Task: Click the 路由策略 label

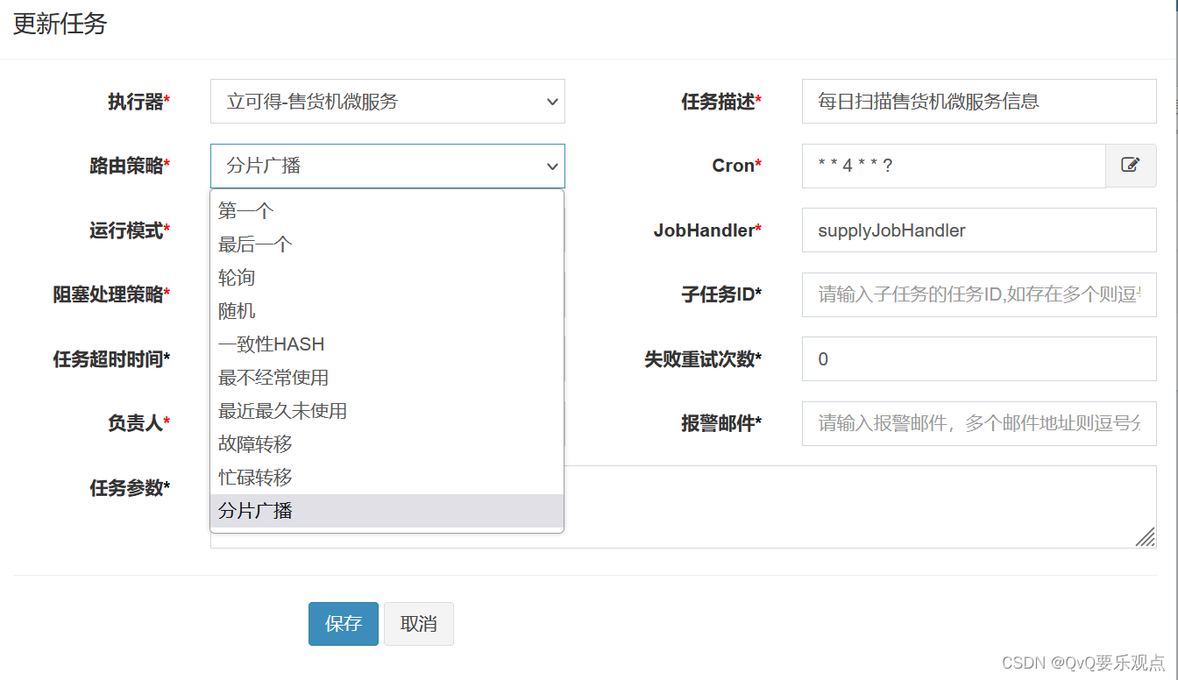Action: (130, 166)
